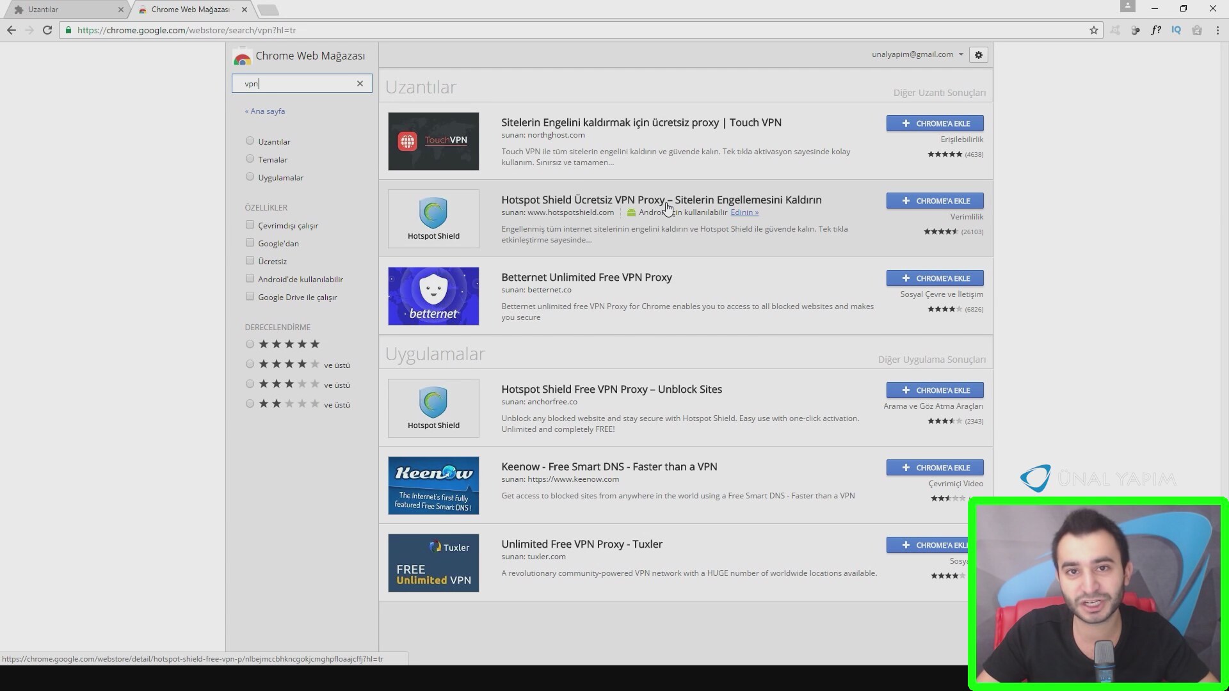Viewport: 1229px width, 691px height.
Task: Add Hotspot Shield Ücretsiz VPN to Chrome
Action: (x=935, y=201)
